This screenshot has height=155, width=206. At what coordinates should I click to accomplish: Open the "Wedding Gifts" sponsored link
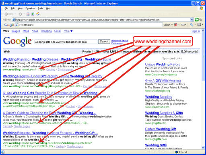[156, 145]
